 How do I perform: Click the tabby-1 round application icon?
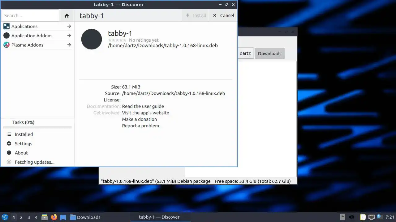(92, 39)
